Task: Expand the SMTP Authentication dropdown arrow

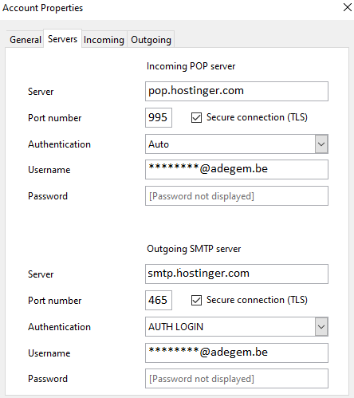Action: pyautogui.click(x=321, y=326)
